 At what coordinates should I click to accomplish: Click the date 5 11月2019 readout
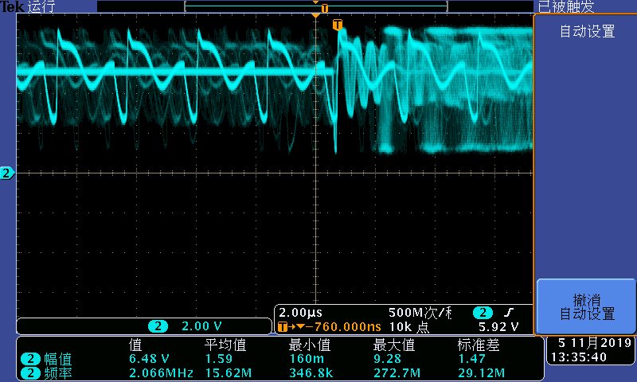coord(595,343)
